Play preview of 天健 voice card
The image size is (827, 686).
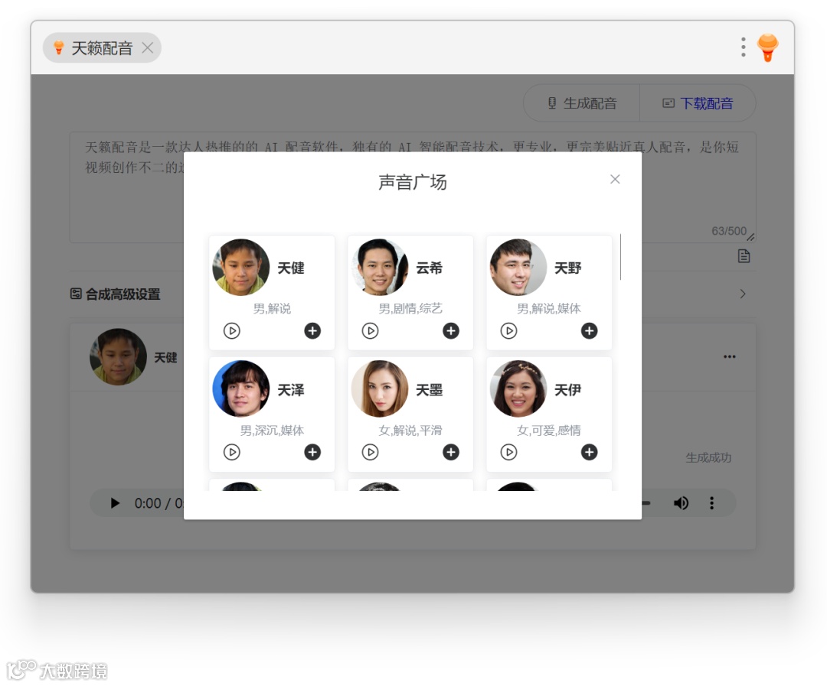click(x=231, y=331)
